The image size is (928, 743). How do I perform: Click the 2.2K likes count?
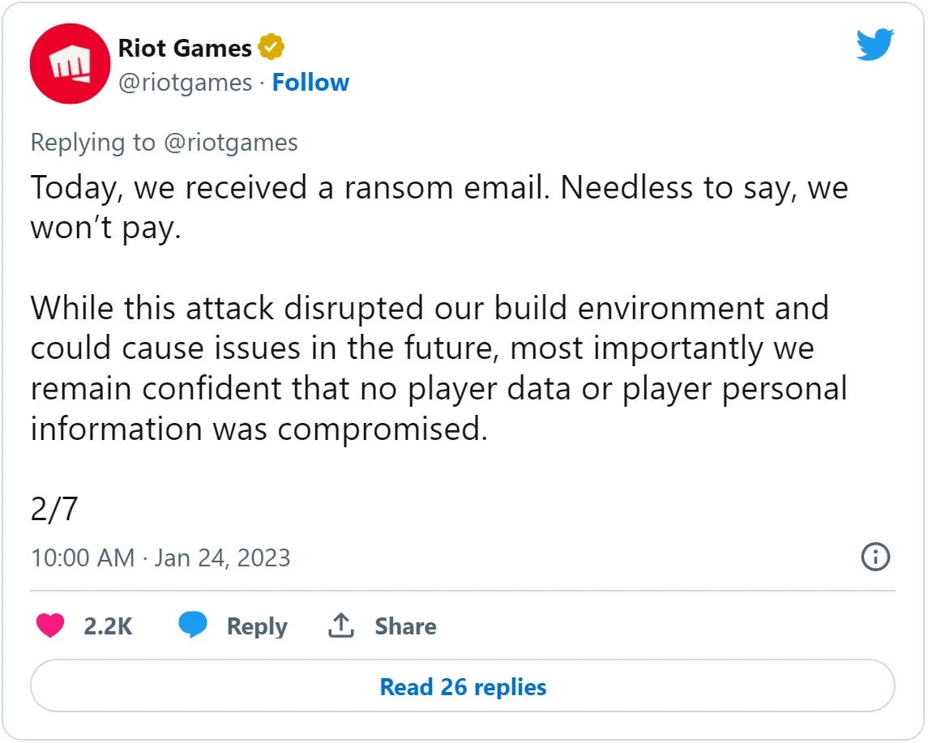[108, 626]
